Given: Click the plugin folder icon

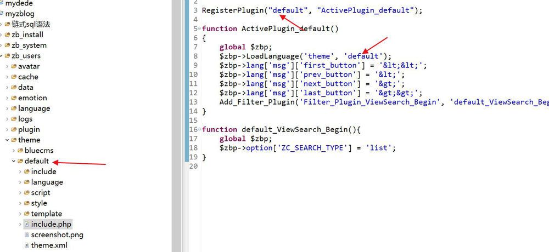Looking at the screenshot, I should (x=14, y=129).
